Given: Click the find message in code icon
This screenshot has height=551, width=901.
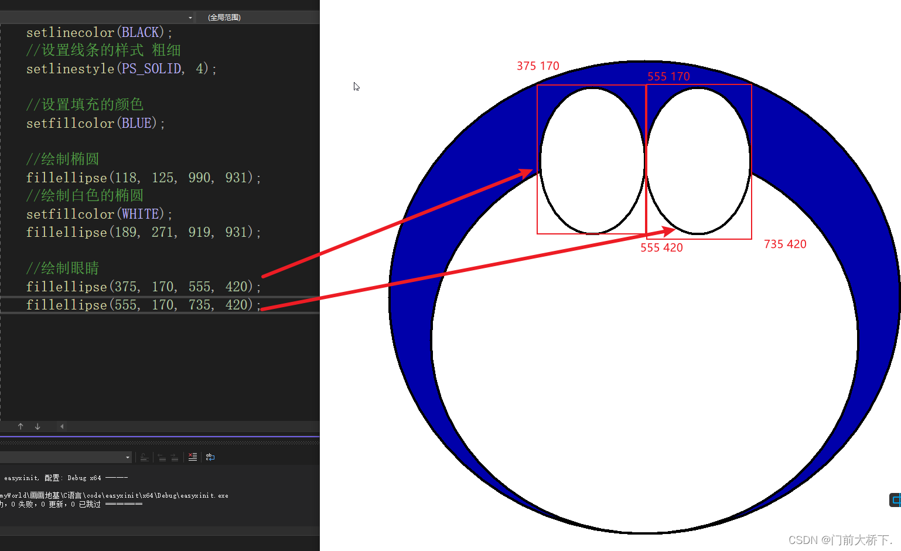Looking at the screenshot, I should point(144,457).
